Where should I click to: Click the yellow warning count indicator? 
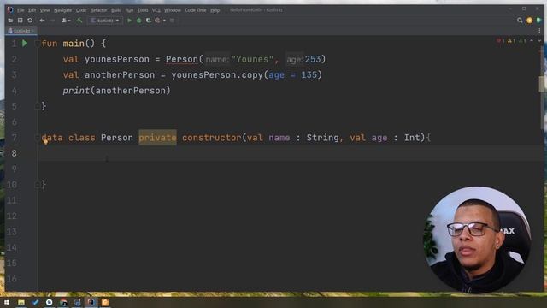[511, 41]
